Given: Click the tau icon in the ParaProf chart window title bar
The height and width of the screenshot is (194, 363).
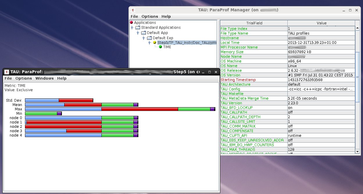Looking at the screenshot, I should tap(6, 72).
